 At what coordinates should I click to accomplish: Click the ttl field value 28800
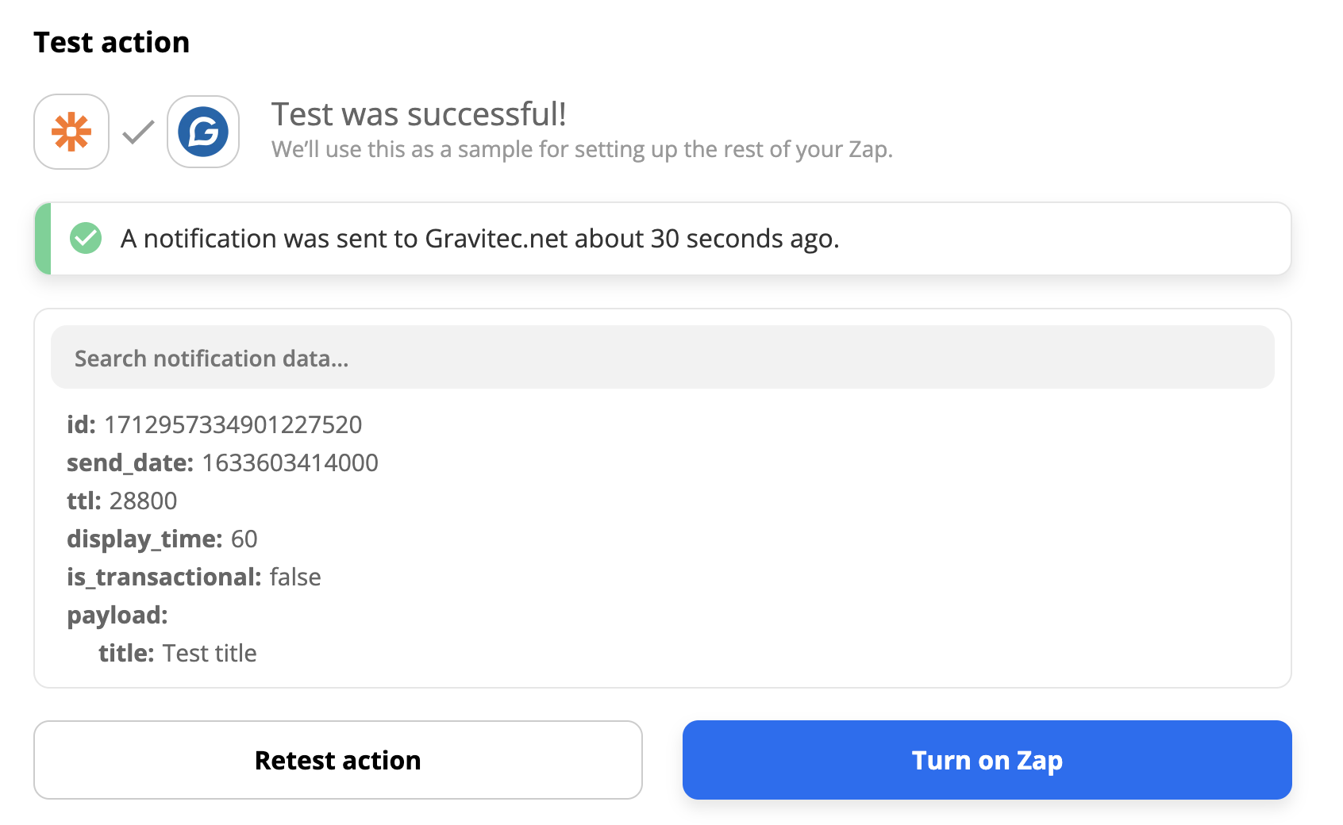pyautogui.click(x=144, y=501)
